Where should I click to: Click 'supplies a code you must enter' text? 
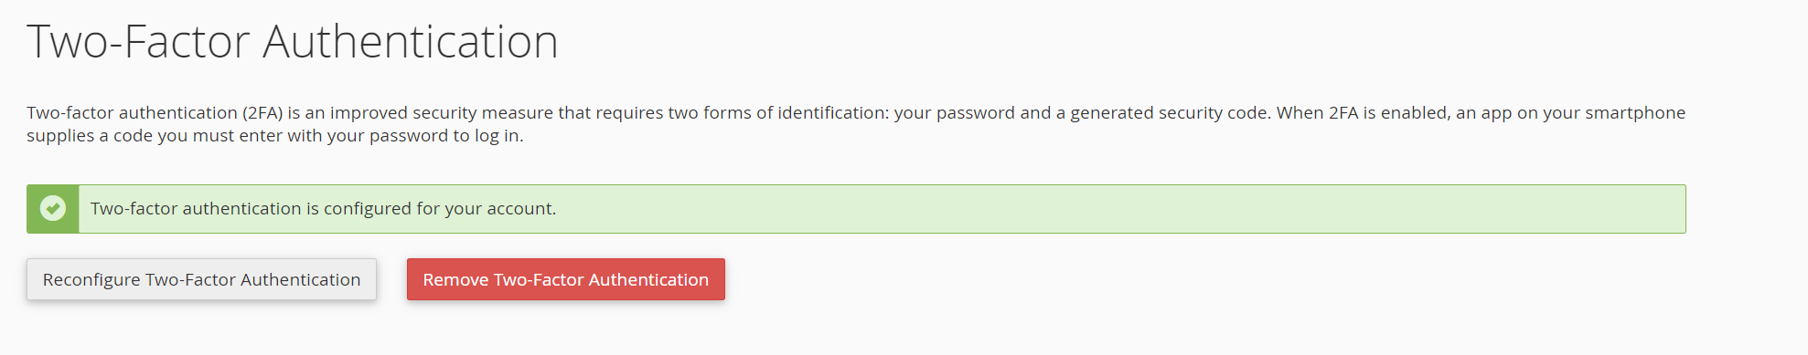point(155,136)
